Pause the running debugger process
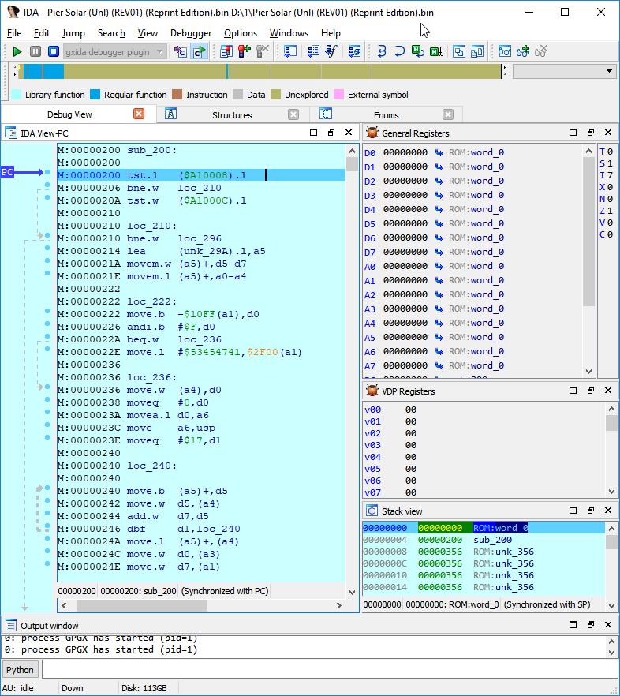This screenshot has height=696, width=620. pyautogui.click(x=35, y=51)
